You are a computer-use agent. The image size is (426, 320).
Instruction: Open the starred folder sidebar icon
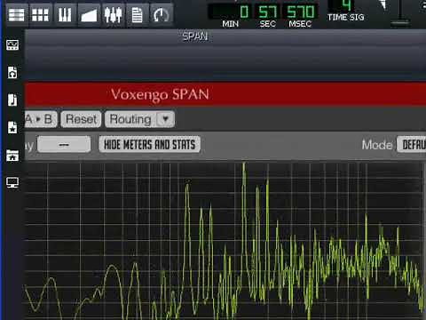pos(12,156)
